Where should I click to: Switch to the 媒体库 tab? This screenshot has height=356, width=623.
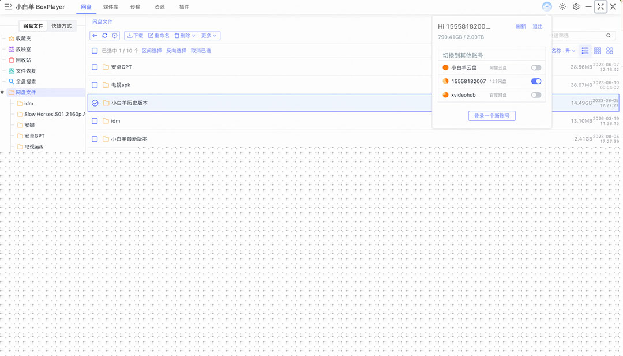click(110, 7)
